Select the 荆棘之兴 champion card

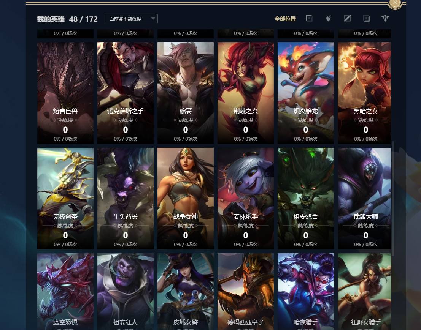tap(246, 93)
